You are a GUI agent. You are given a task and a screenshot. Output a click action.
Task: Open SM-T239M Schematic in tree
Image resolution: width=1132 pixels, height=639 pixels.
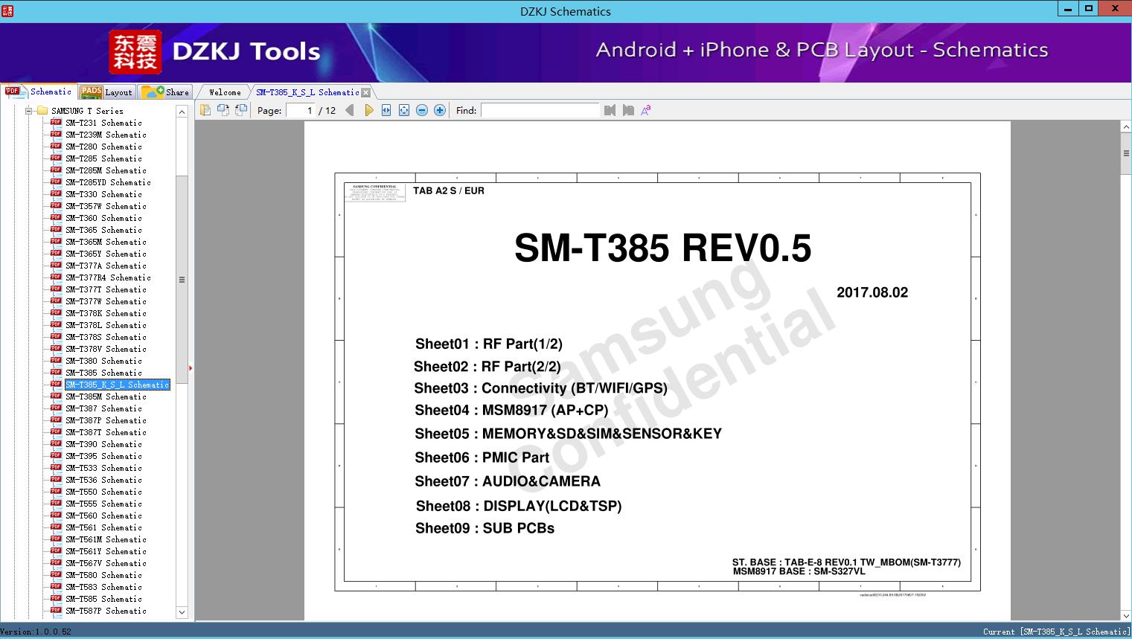click(106, 135)
